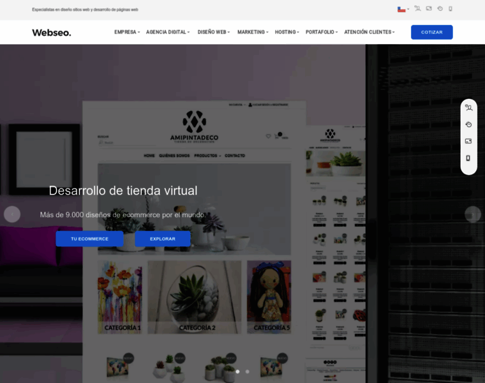Expand the AGENCIA DIGITAL dropdown menu
This screenshot has height=383, width=485.
coord(167,32)
